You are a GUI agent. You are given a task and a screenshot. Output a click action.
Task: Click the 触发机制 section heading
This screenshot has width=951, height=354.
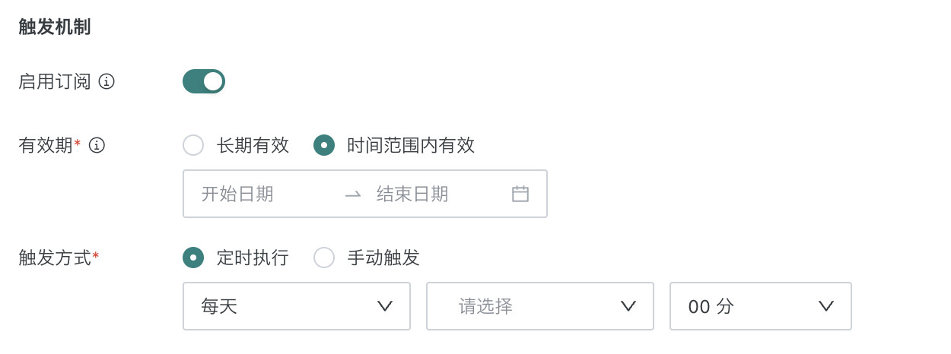(55, 27)
